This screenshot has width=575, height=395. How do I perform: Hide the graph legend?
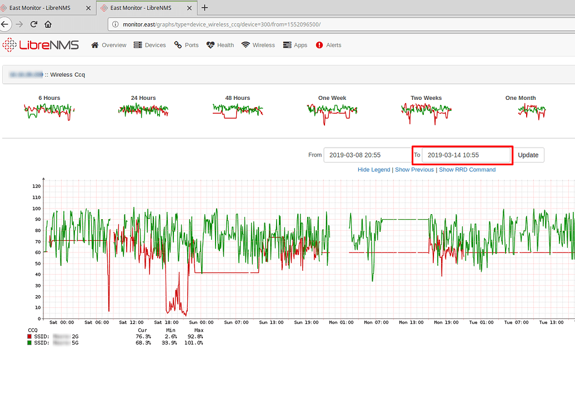tap(373, 169)
